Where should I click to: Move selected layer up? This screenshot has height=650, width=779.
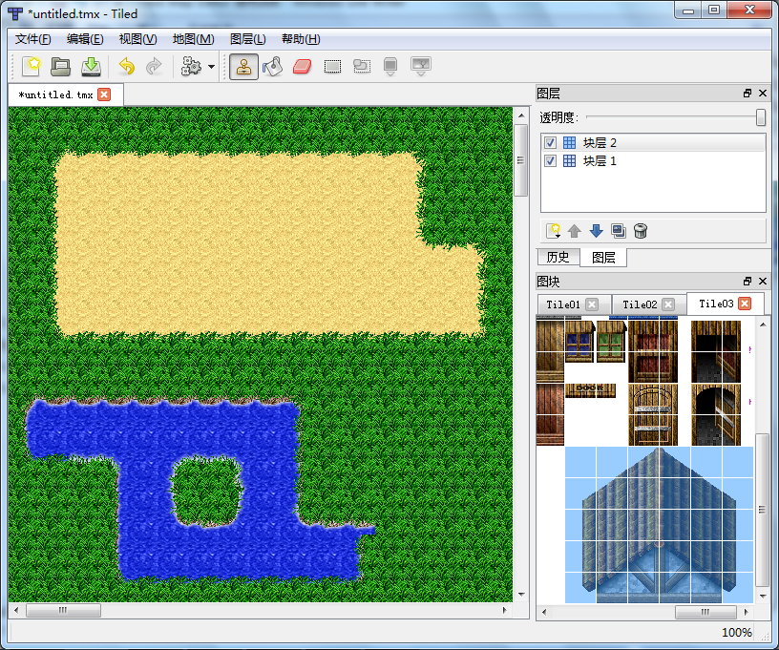click(x=575, y=231)
